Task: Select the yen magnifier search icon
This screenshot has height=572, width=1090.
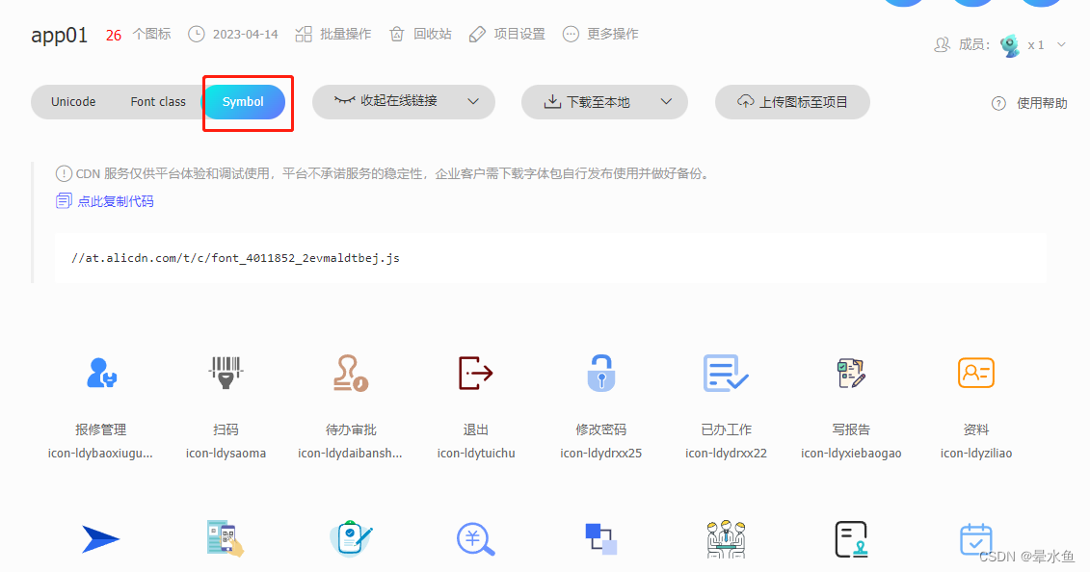Action: (x=475, y=539)
